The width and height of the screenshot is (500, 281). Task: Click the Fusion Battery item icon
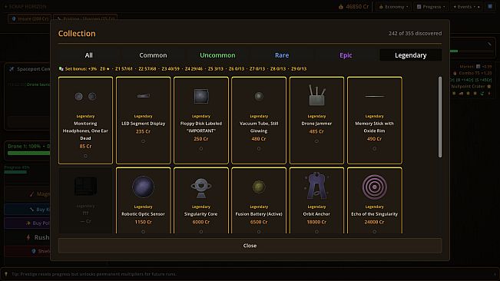pyautogui.click(x=259, y=187)
